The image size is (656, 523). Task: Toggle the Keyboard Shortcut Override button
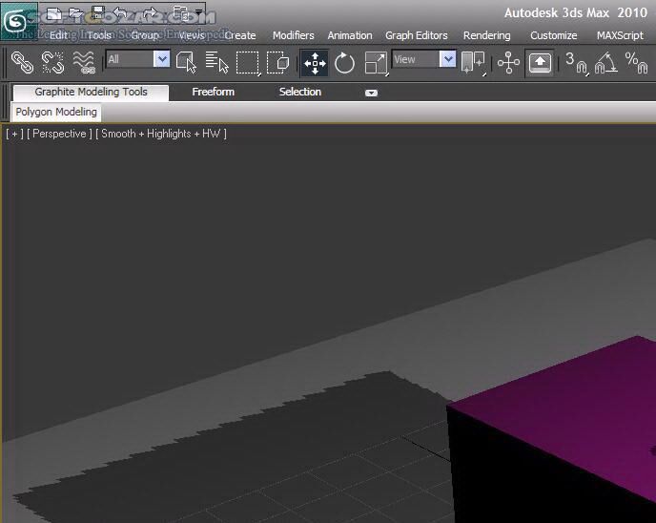tap(540, 63)
